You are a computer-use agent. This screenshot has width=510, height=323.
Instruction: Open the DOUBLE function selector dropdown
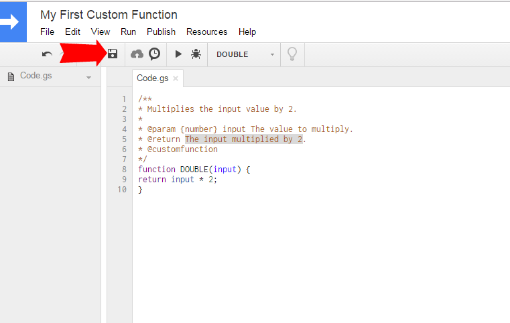pyautogui.click(x=245, y=54)
